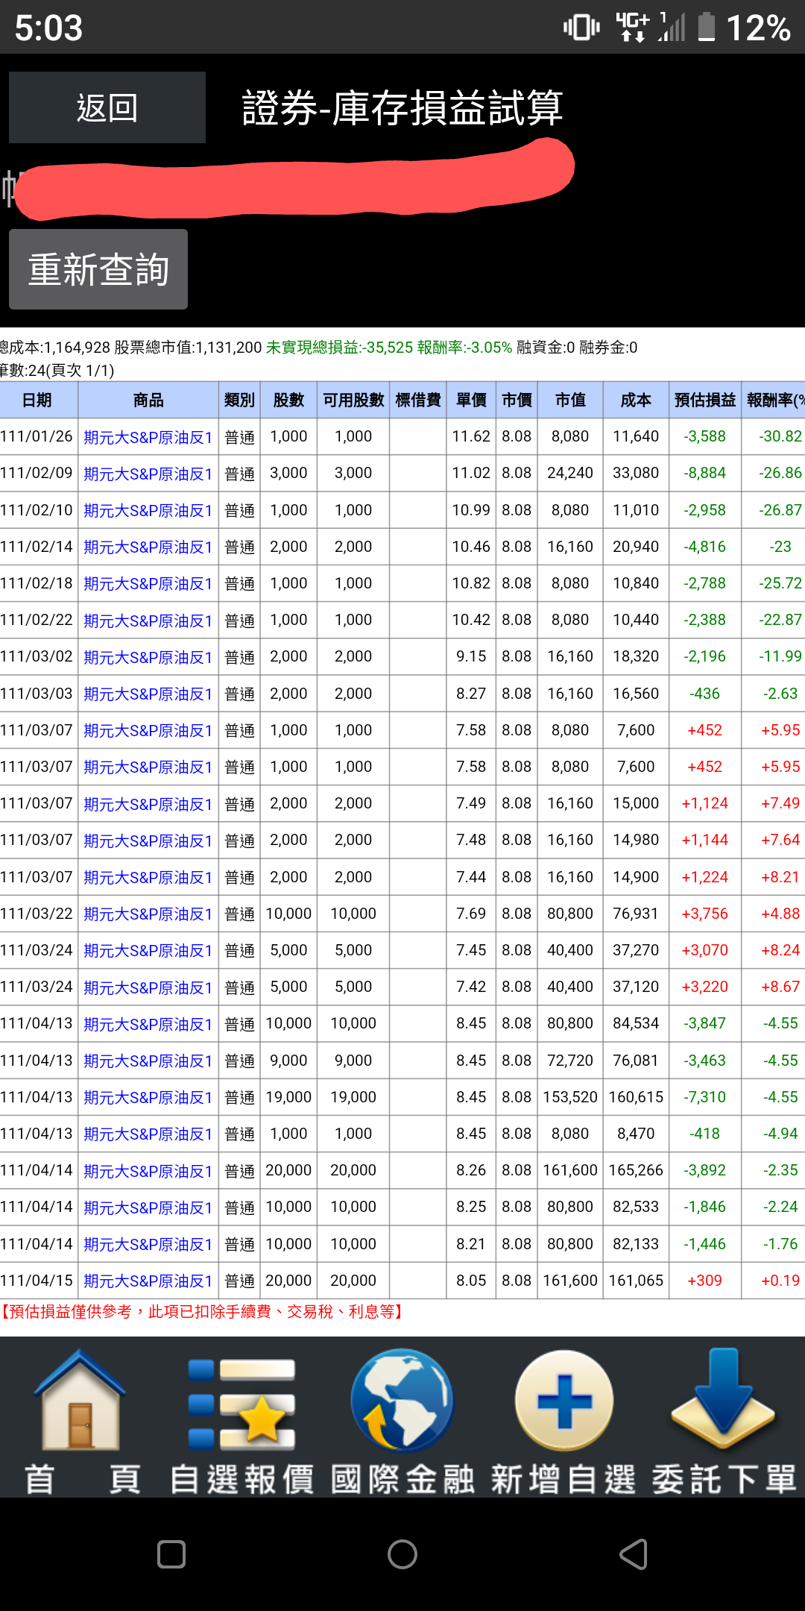Click the 市值 column header
This screenshot has height=1611, width=805.
[570, 401]
